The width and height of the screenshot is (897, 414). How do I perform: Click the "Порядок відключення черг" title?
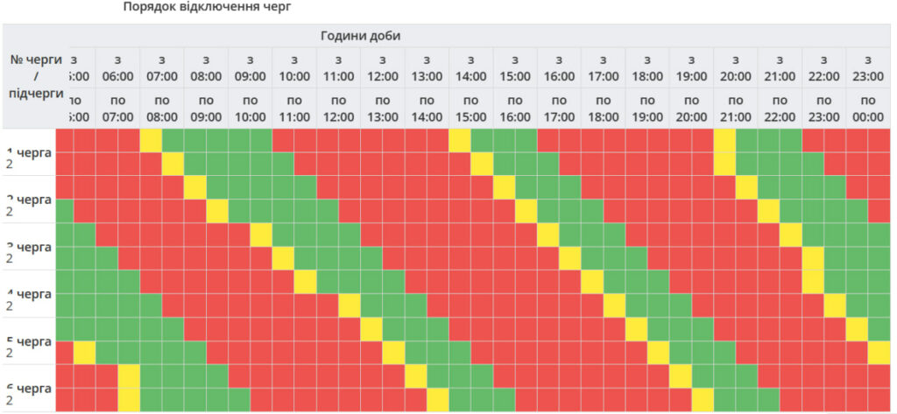(x=207, y=7)
